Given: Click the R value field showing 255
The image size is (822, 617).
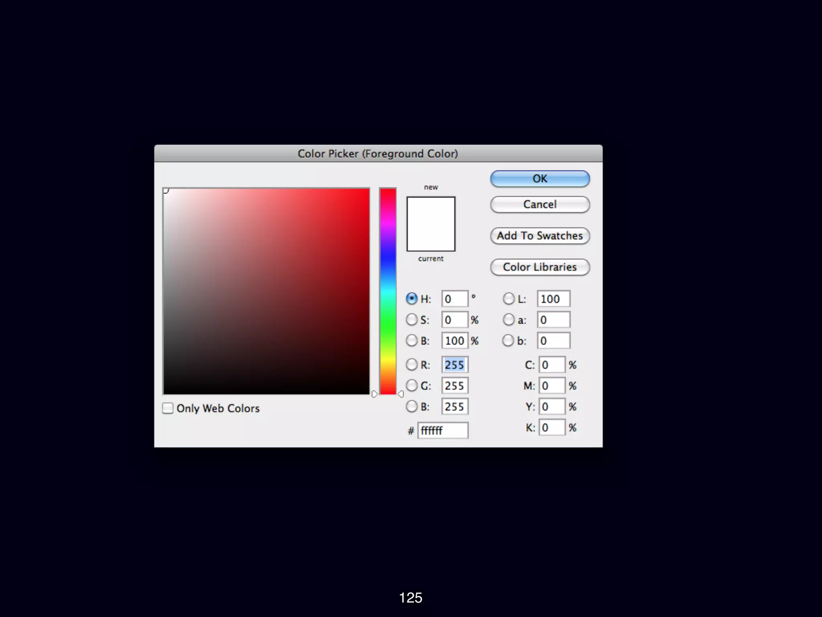Looking at the screenshot, I should [455, 365].
